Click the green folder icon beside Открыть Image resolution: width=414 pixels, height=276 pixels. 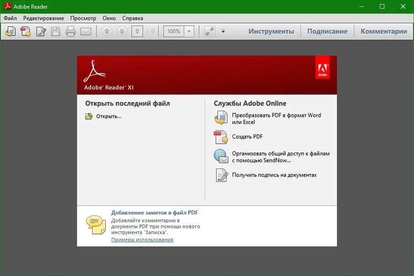(x=89, y=116)
